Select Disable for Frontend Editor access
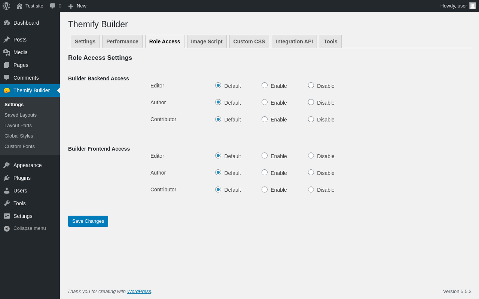 [x=311, y=155]
